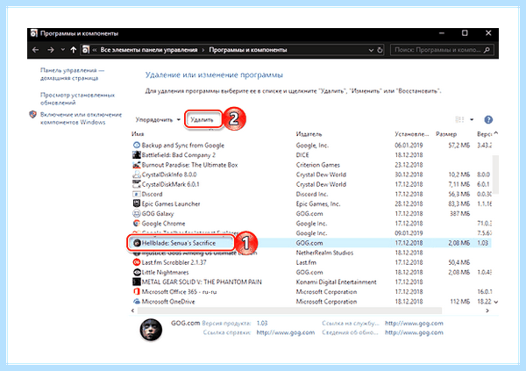The height and width of the screenshot is (371, 526).
Task: Sort by the Размер column header
Action: pos(446,134)
